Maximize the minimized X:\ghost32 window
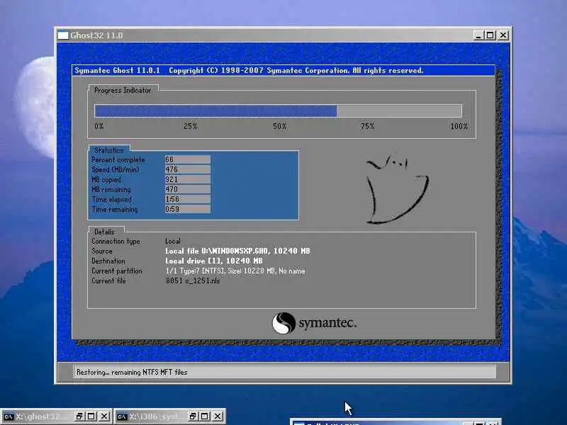Viewport: 567px width, 425px height. point(91,416)
